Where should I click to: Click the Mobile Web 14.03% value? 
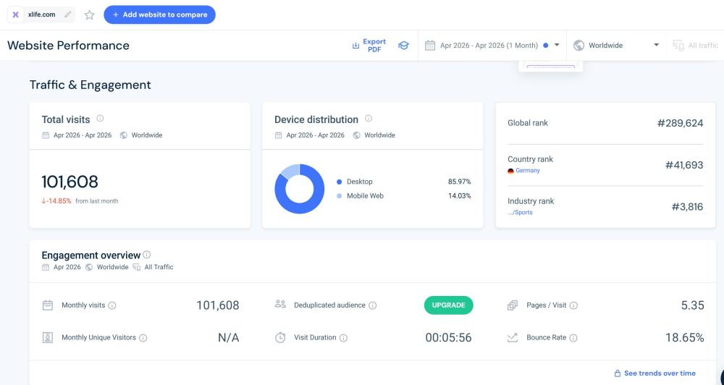click(x=460, y=195)
